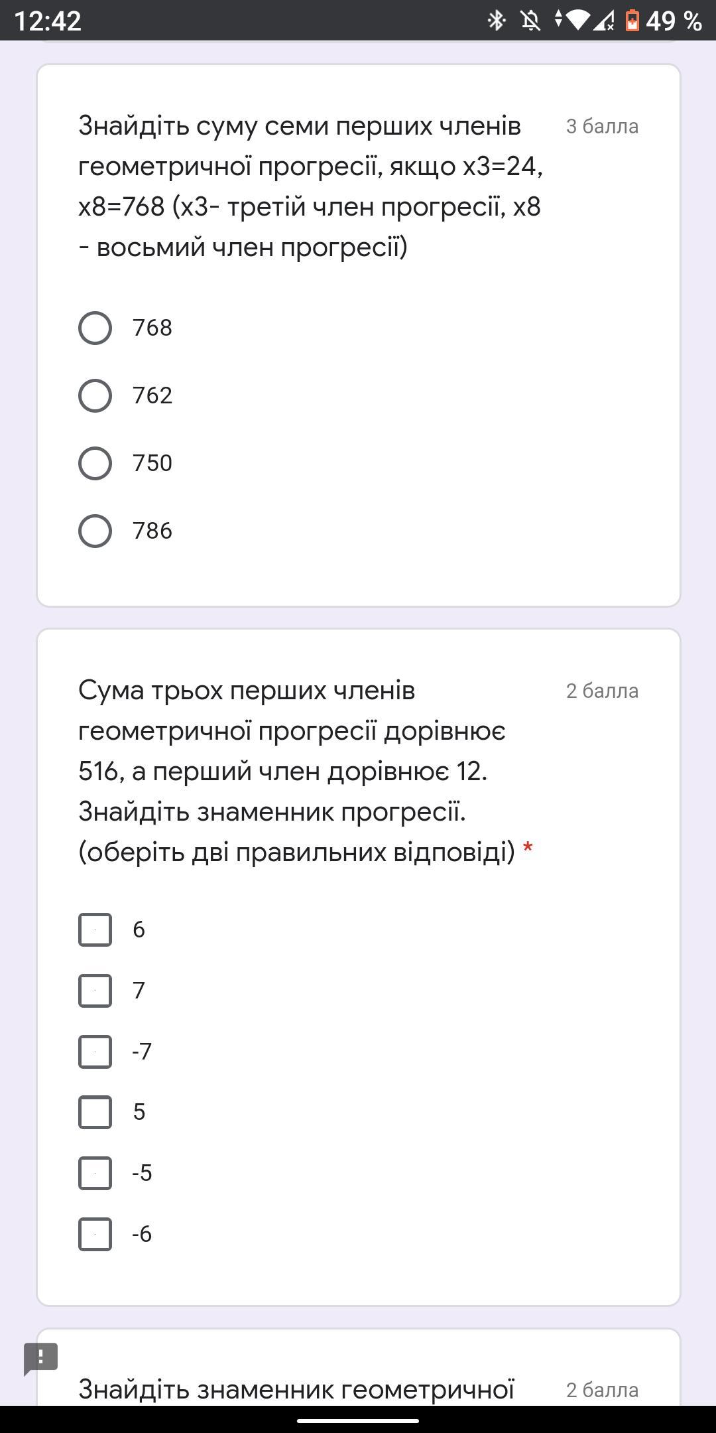Screen dimensions: 716x1433
Task: Tick the -7 checkbox
Action: [x=95, y=1052]
